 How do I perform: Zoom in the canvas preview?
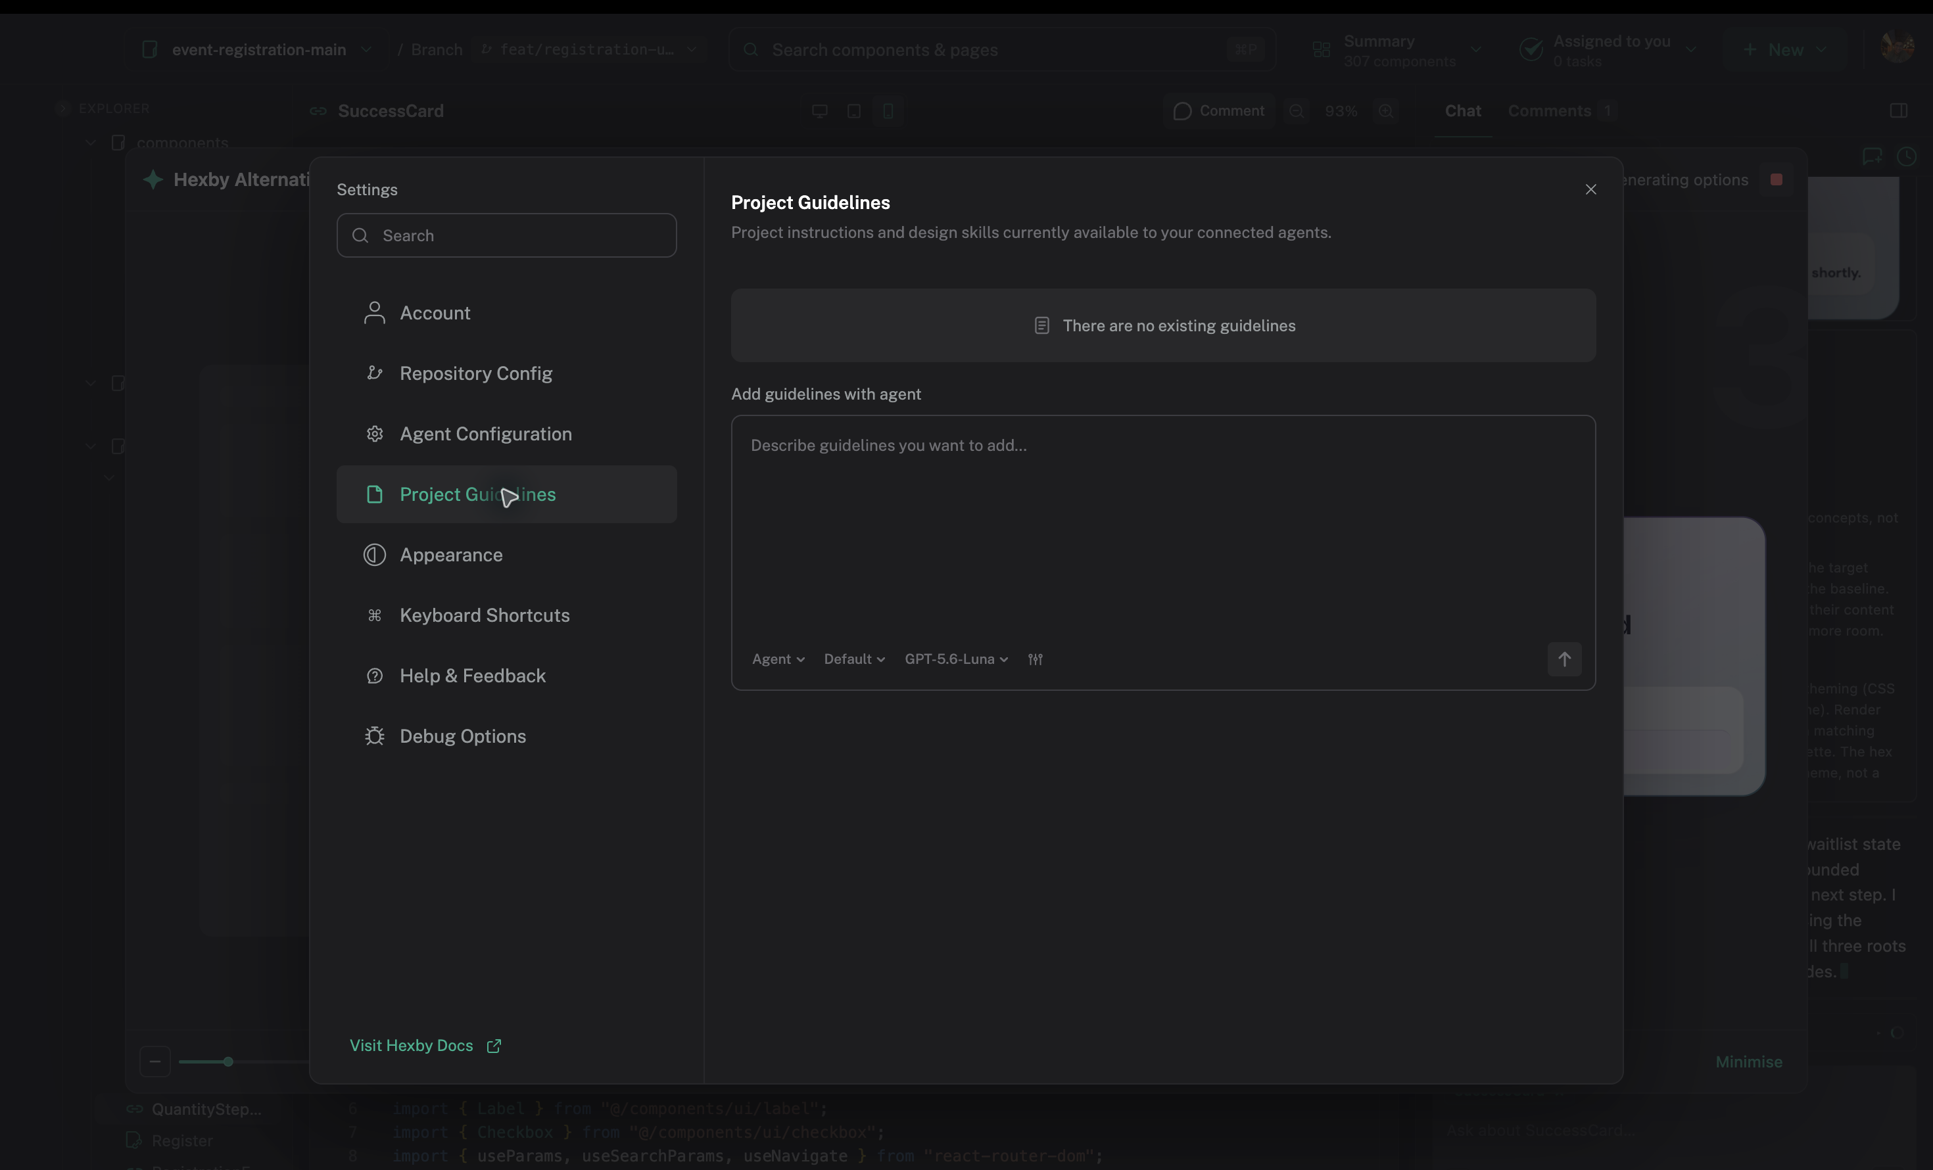1385,110
